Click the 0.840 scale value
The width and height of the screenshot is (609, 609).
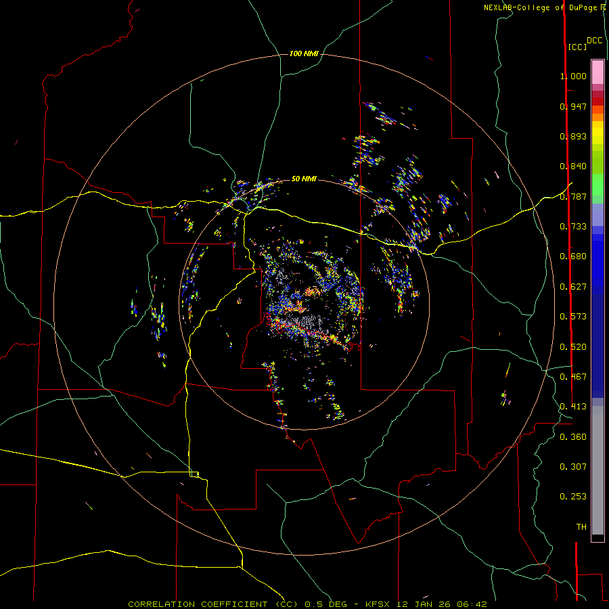pyautogui.click(x=573, y=166)
